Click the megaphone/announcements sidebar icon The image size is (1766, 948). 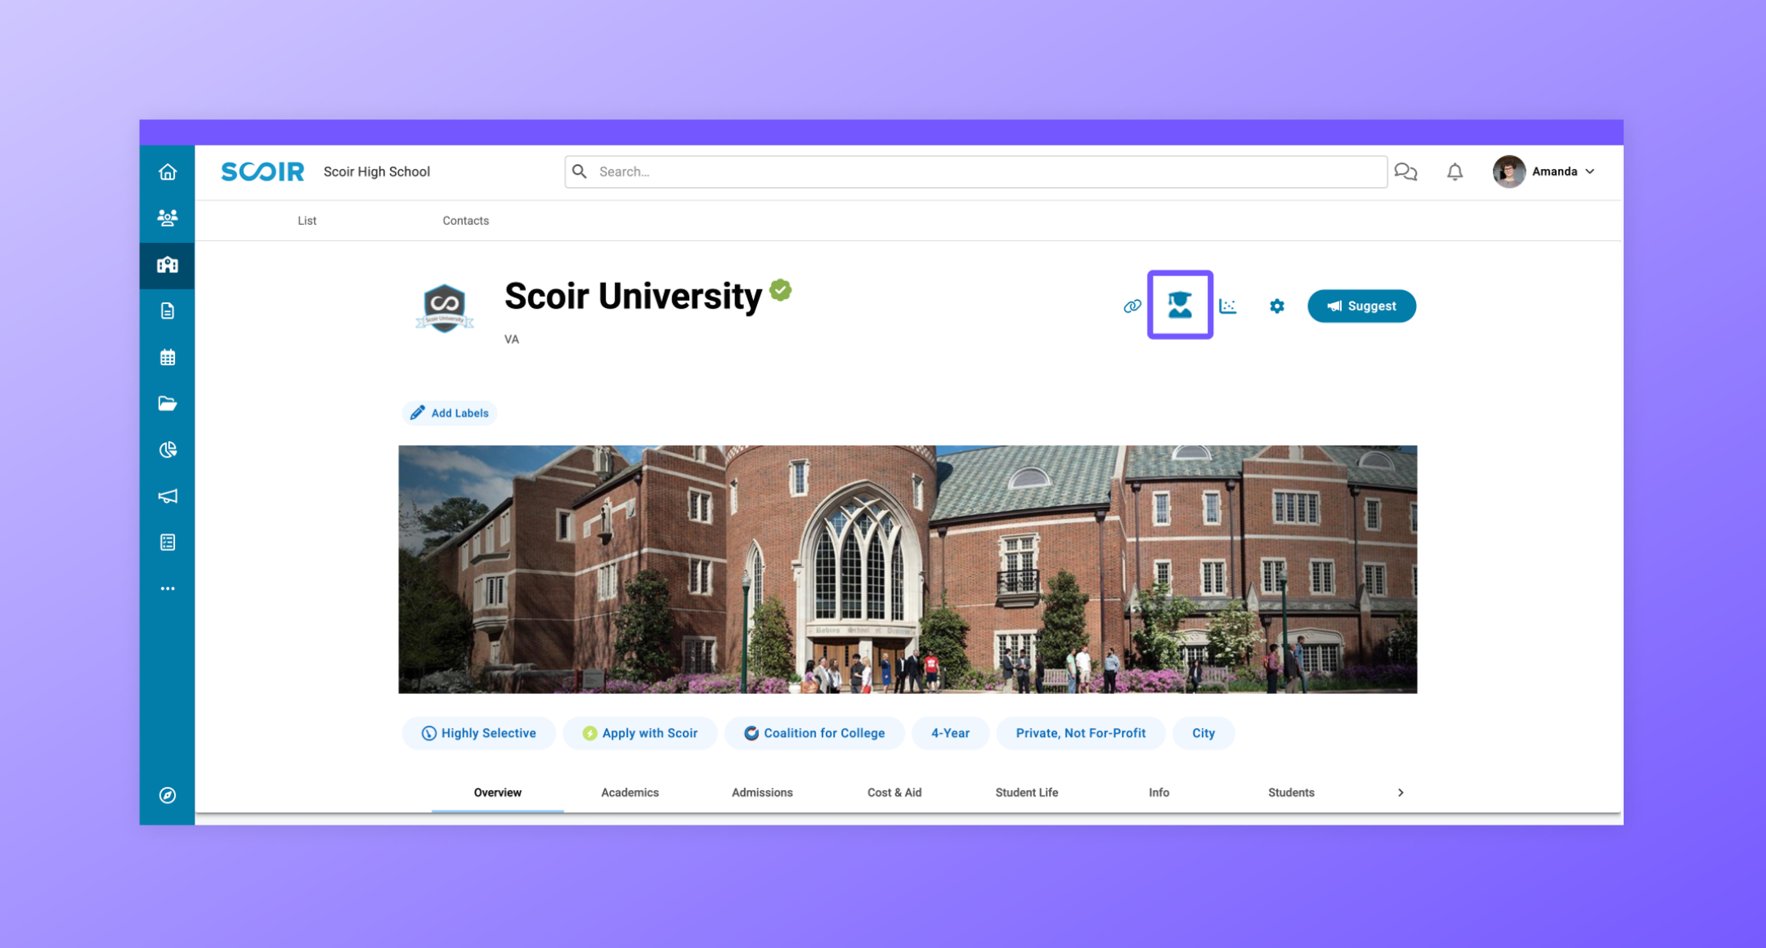pos(167,495)
